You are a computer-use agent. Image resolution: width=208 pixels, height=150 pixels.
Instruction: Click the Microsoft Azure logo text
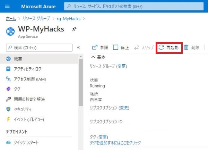[x=38, y=7]
